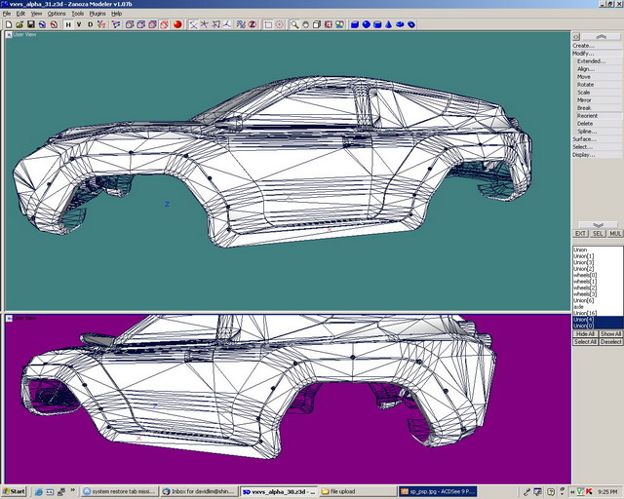Image resolution: width=624 pixels, height=499 pixels.
Task: Open the Tools menu
Action: coord(77,14)
